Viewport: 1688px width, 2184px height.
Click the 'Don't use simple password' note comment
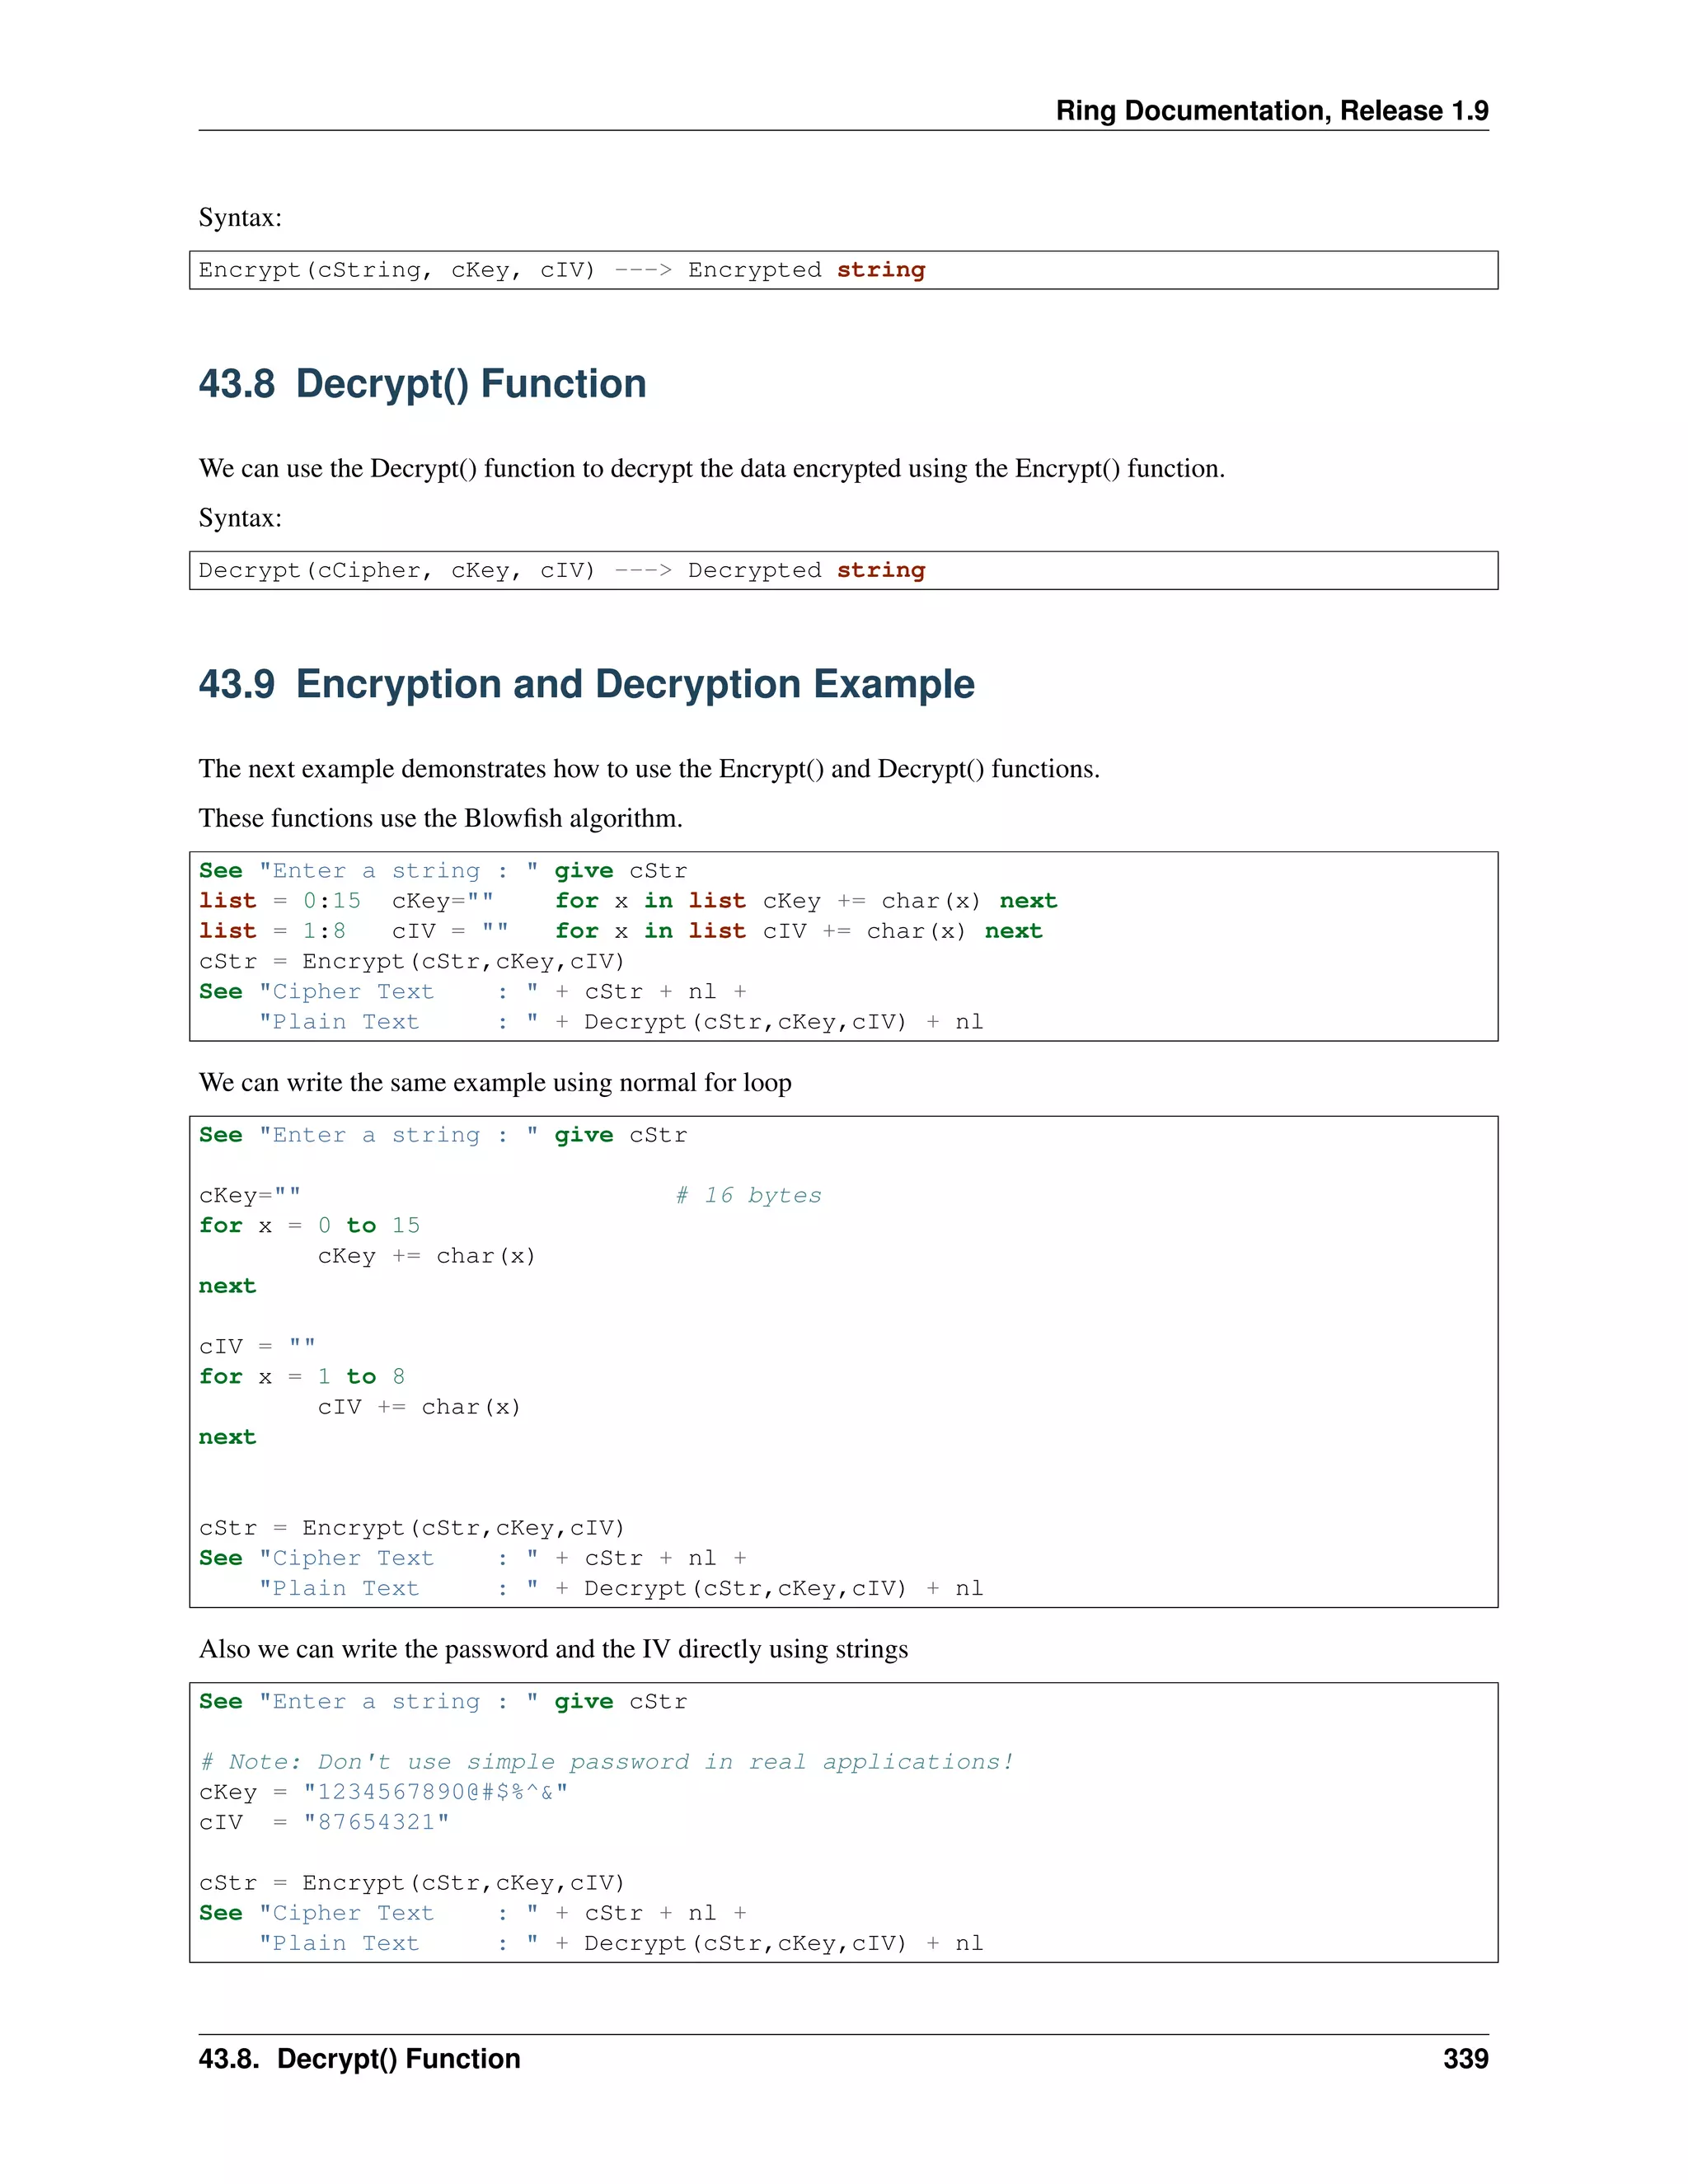point(606,1762)
